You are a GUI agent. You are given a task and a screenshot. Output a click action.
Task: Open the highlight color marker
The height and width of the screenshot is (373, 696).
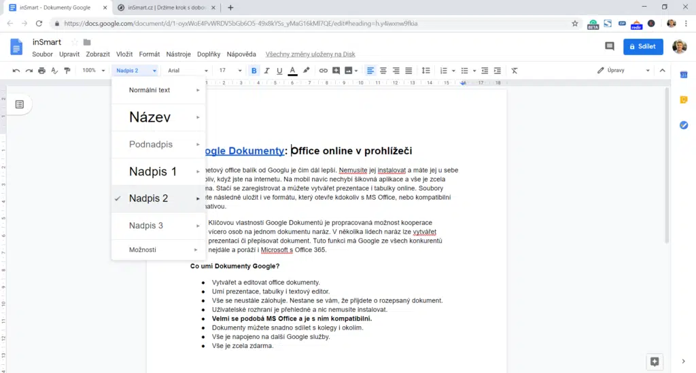[x=307, y=71]
